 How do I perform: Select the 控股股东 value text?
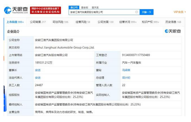click(64, 95)
